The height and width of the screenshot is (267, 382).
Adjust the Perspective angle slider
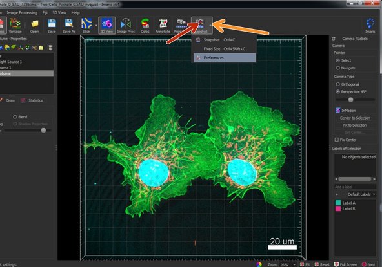(350, 100)
